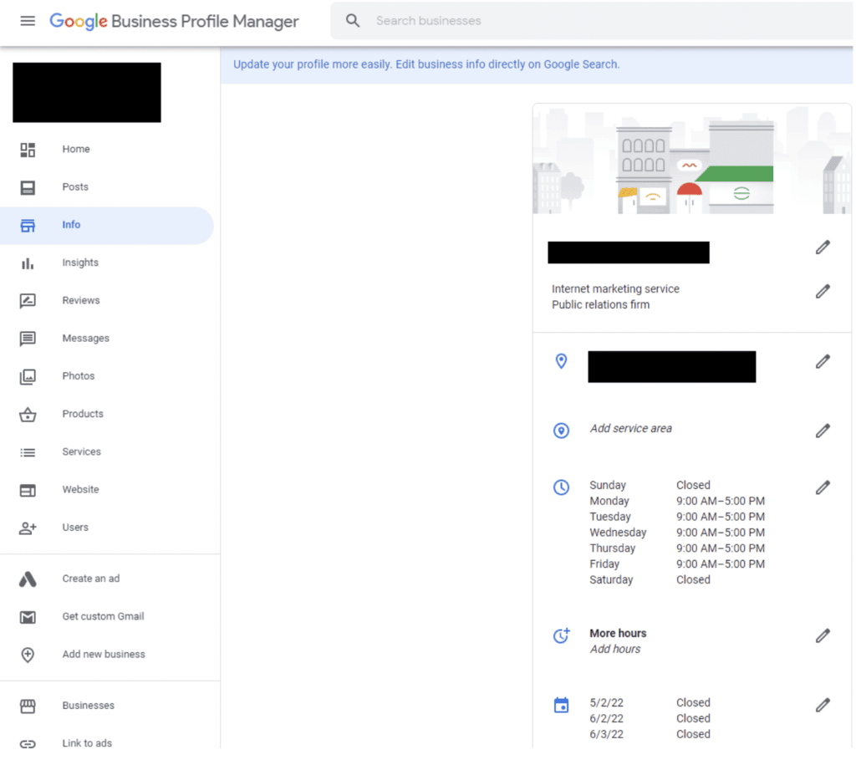This screenshot has width=856, height=765.
Task: Edit business address with pencil icon
Action: point(823,361)
